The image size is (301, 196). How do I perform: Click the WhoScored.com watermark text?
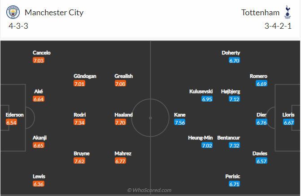tap(149, 190)
